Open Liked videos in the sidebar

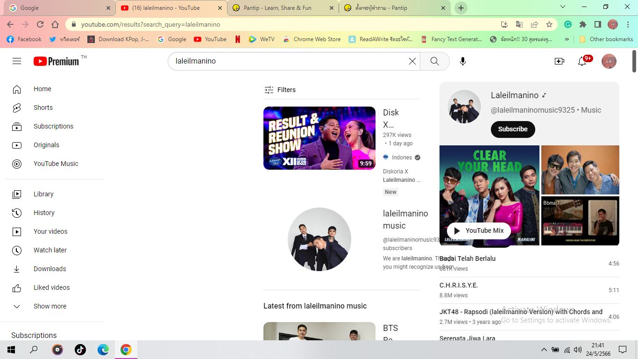(55, 287)
